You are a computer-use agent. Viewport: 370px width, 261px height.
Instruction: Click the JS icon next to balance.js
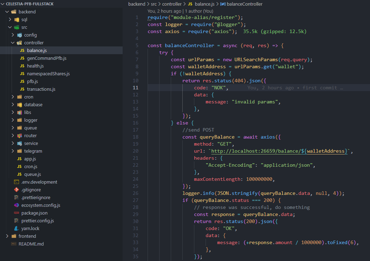(x=23, y=50)
